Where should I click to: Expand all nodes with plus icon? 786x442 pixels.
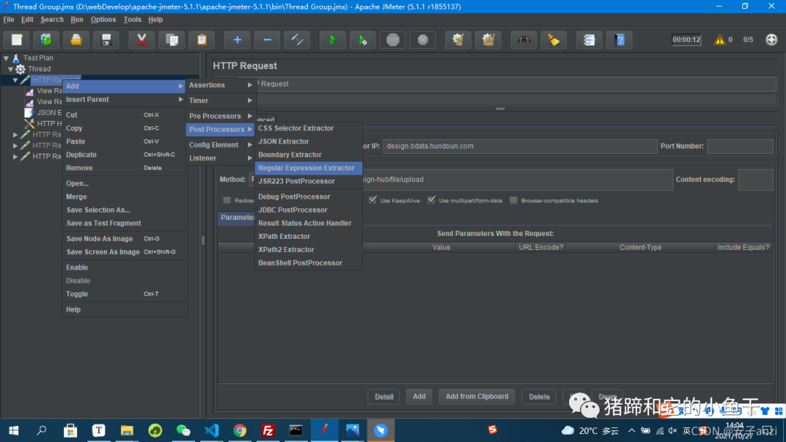click(237, 39)
